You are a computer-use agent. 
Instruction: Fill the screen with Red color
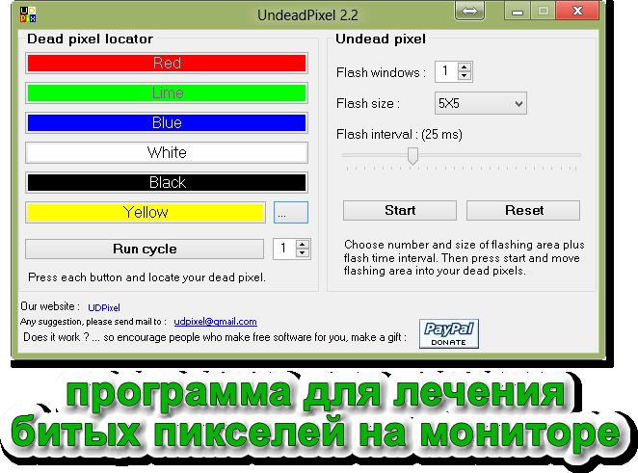[x=167, y=64]
